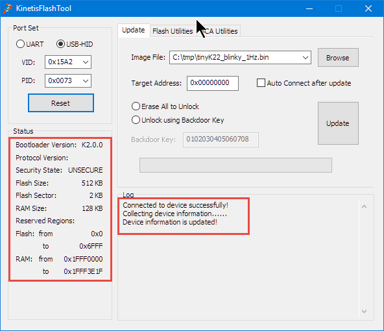384x331 pixels.
Task: Click the update progress bar
Action: click(x=235, y=165)
